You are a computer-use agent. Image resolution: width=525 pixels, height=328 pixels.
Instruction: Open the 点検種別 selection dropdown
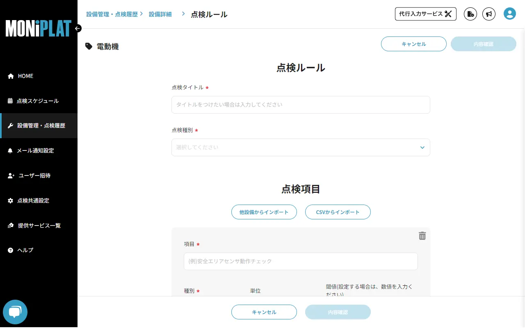click(x=301, y=147)
